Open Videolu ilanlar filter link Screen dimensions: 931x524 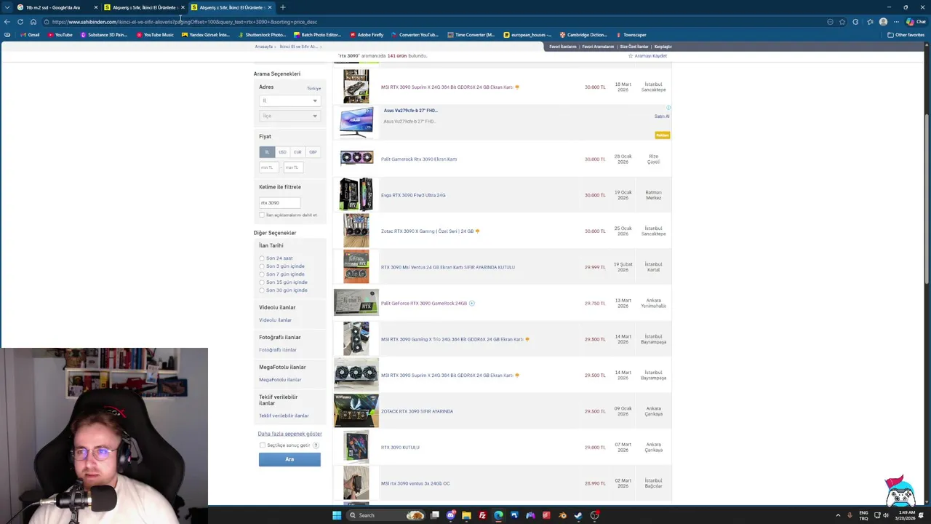tap(275, 320)
